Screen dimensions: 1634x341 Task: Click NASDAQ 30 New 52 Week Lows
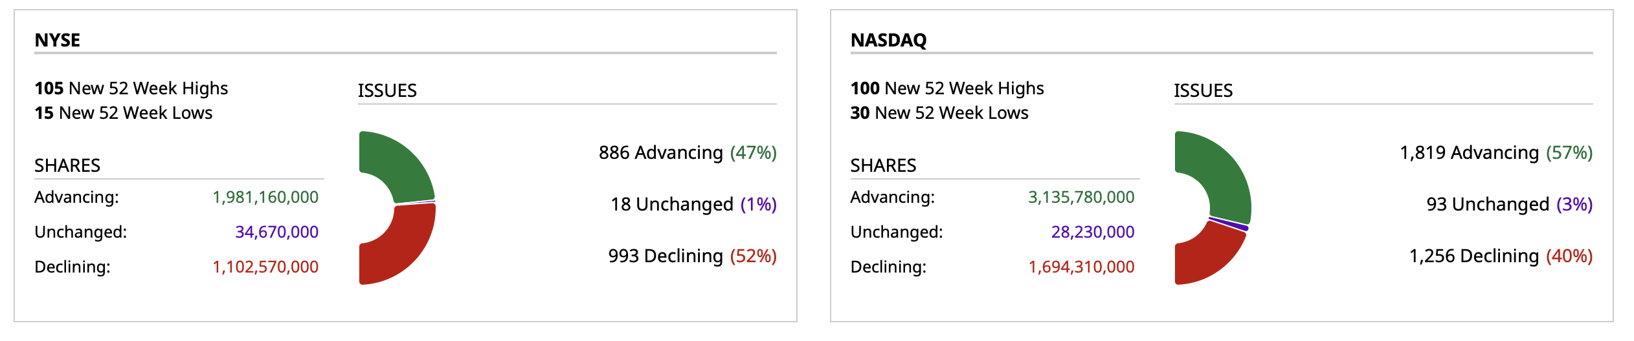pyautogui.click(x=939, y=113)
